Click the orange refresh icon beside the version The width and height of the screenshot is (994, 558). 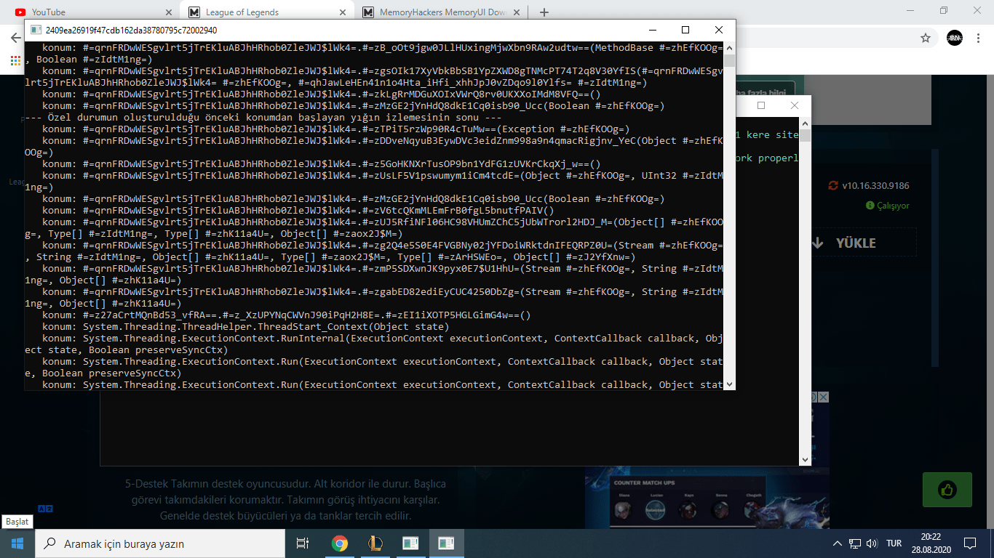(x=833, y=186)
